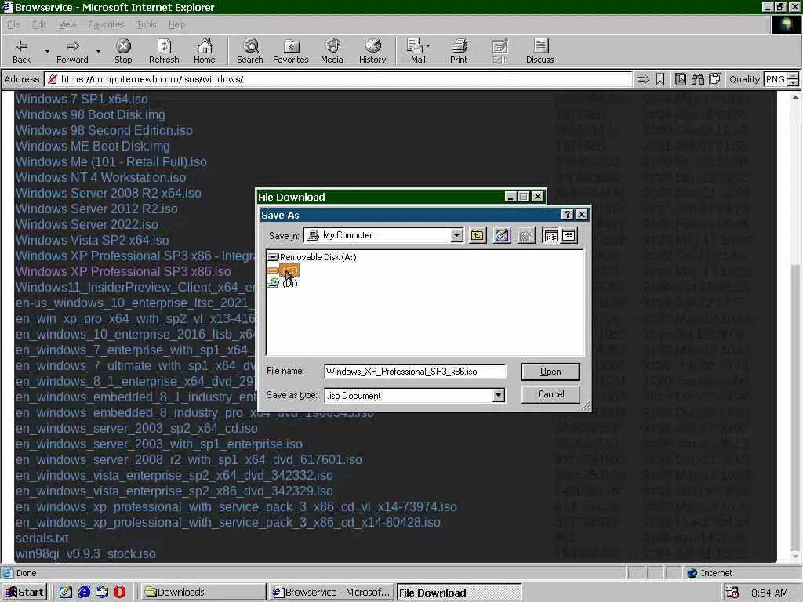Open en_windows_server_2003_sp2_x64_cd.iso link

click(136, 429)
